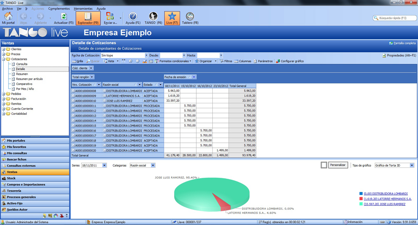Open the Explorador (F9) toolbar button
Viewport: 418px width, 225px height.
[x=88, y=18]
